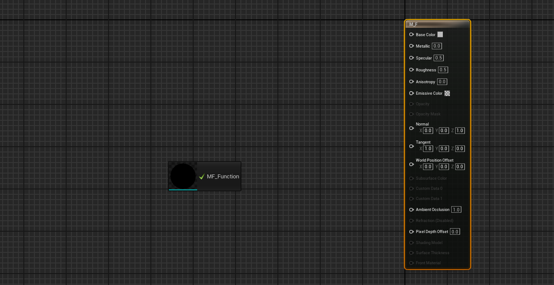554x285 pixels.
Task: Click the Specular input pin
Action: click(x=412, y=58)
